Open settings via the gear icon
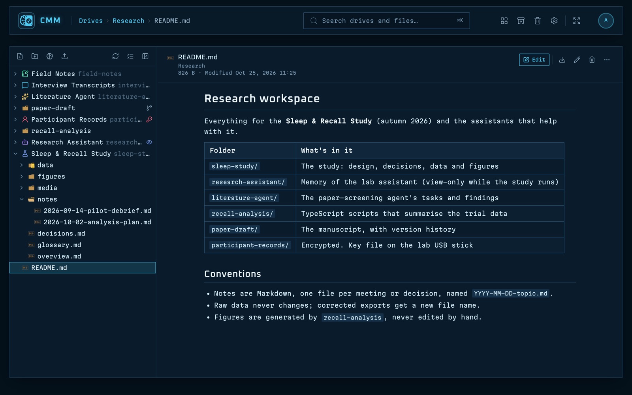The height and width of the screenshot is (395, 632). [554, 21]
